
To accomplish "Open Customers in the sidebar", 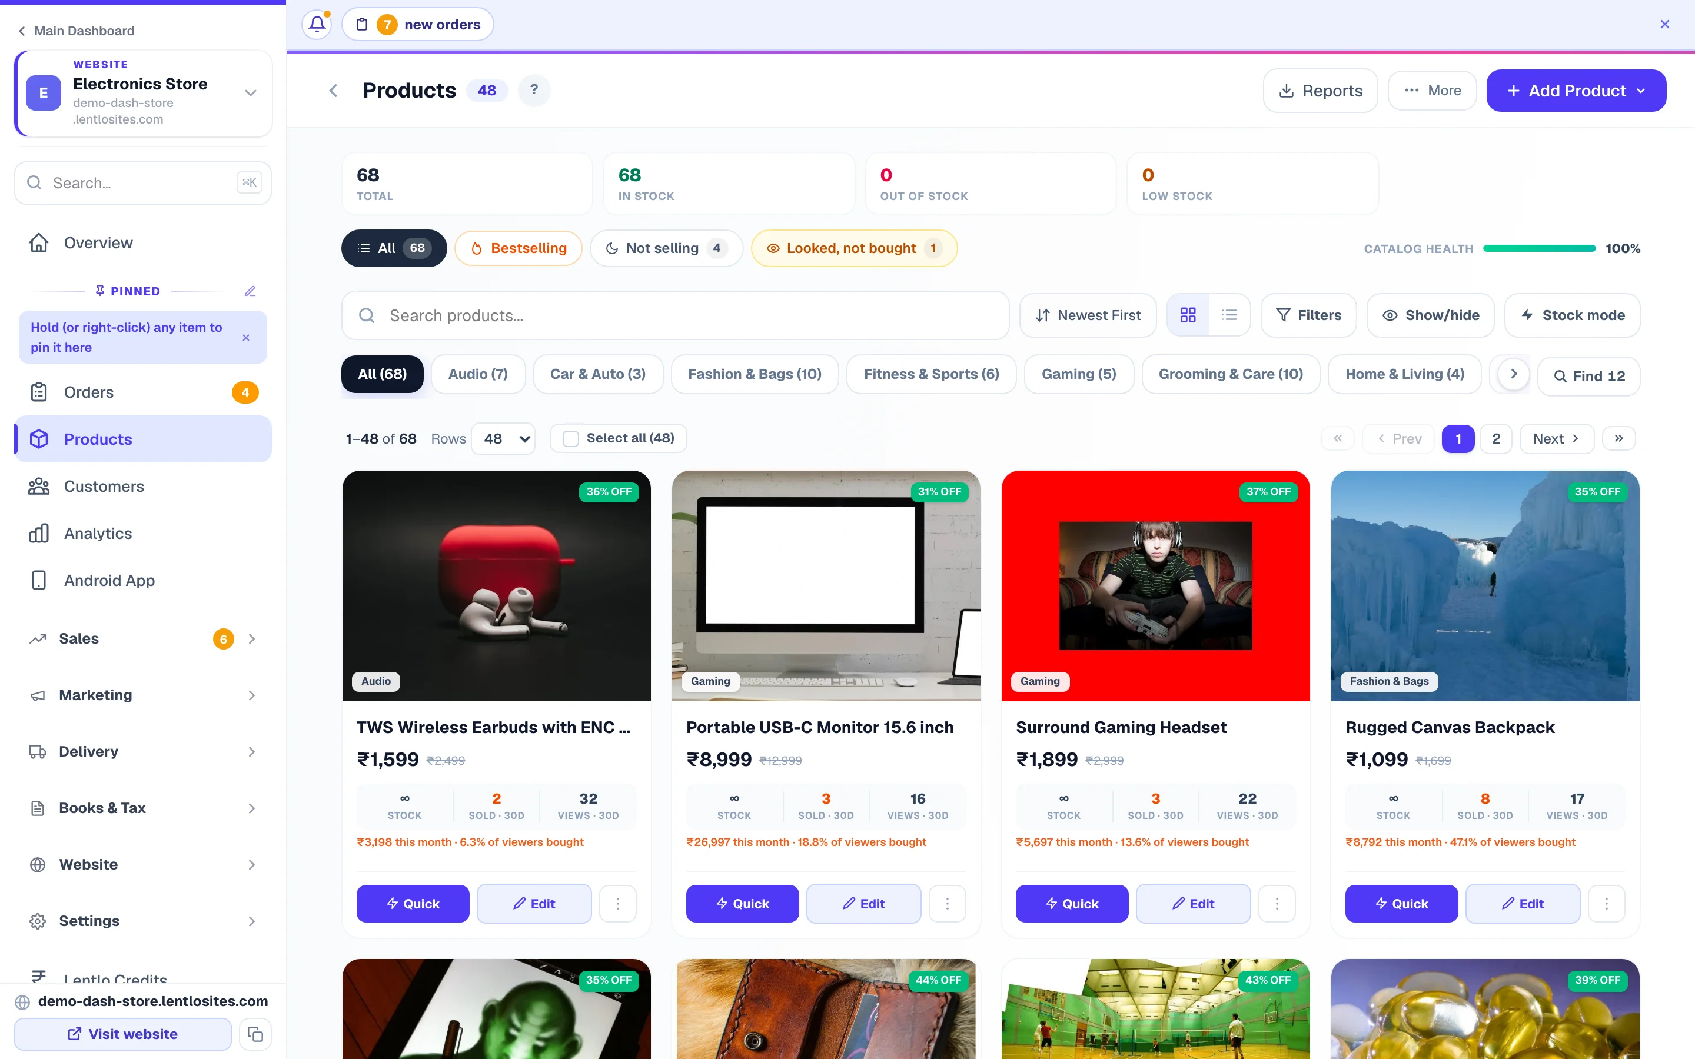I will 143,486.
